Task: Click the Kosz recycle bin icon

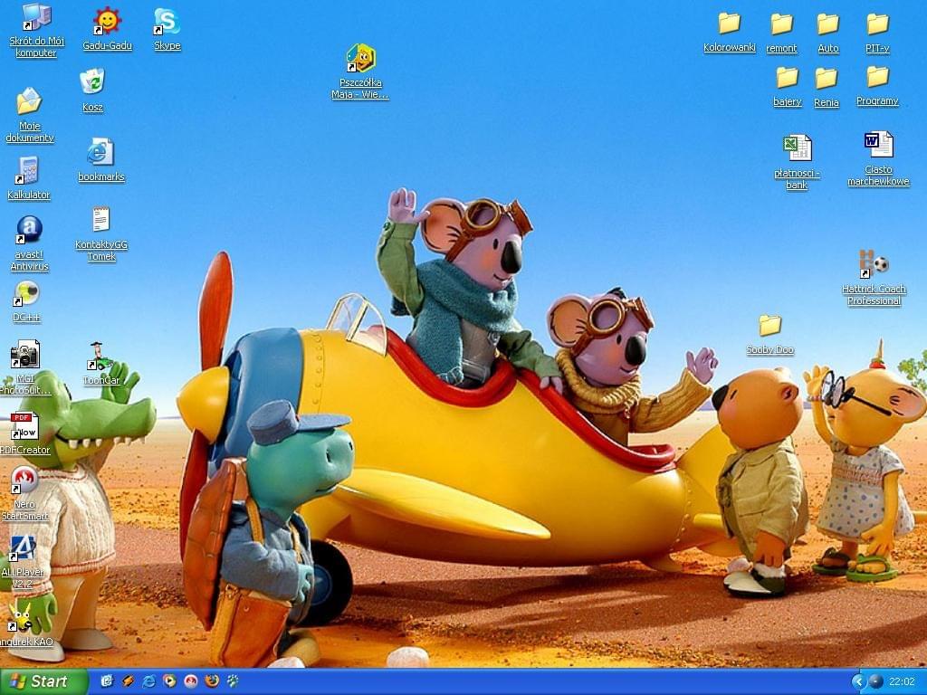Action: coord(92,82)
